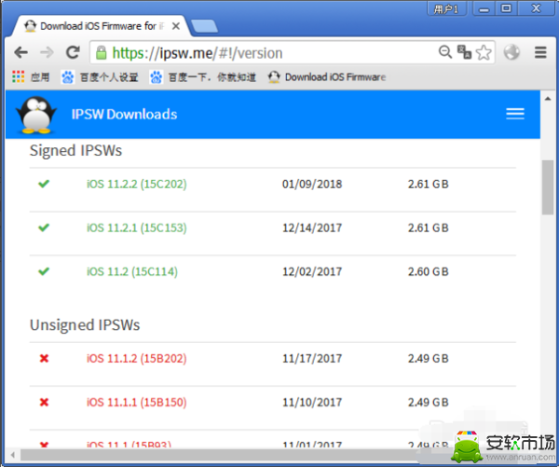Screen dimensions: 559x467
Task: Select the Download iOS Firmware tab
Action: [102, 25]
